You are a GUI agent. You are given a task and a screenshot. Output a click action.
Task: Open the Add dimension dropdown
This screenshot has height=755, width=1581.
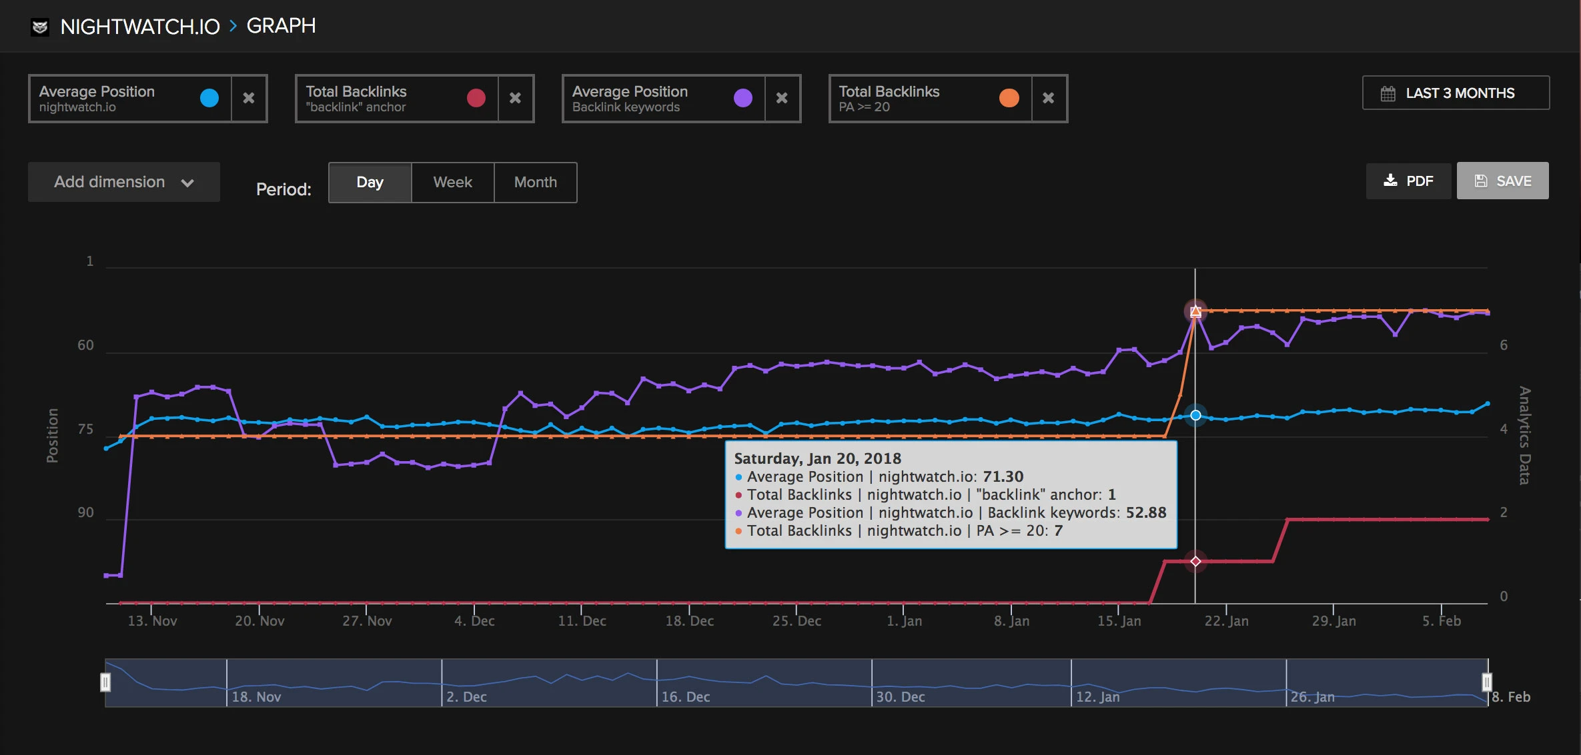pos(123,181)
